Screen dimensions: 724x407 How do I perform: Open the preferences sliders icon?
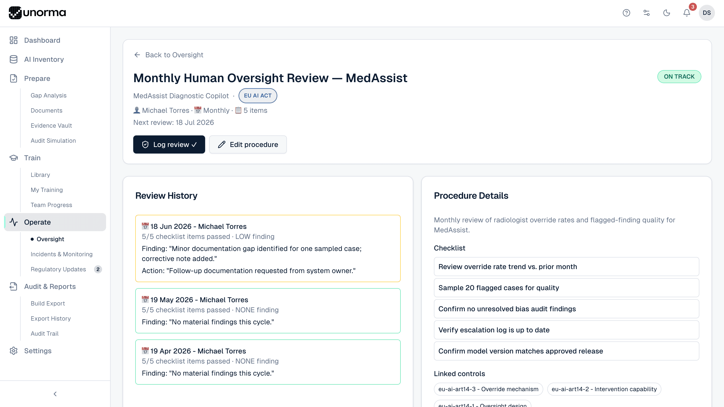646,13
